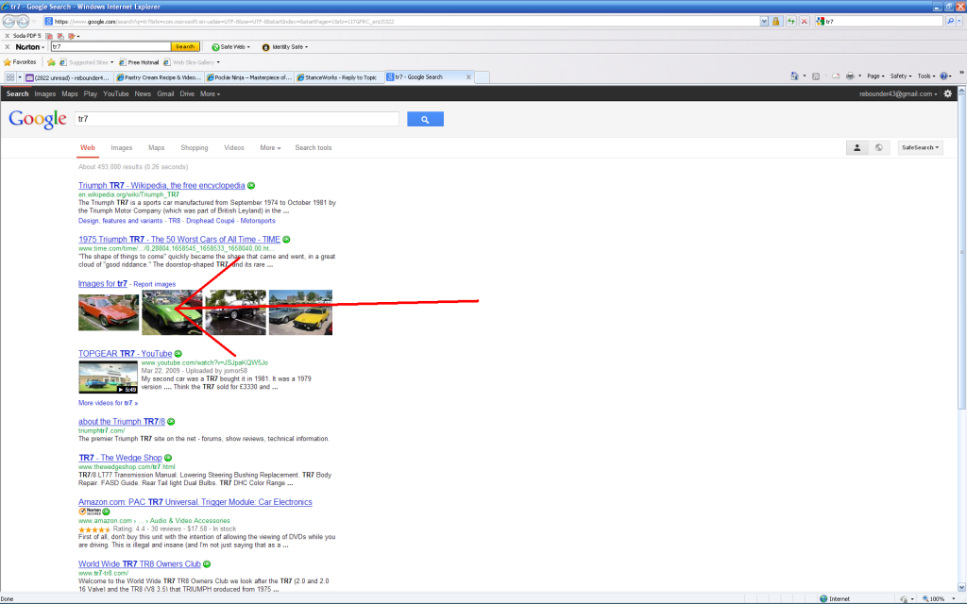
Task: Click the blue Google search magnifier button
Action: pos(425,119)
